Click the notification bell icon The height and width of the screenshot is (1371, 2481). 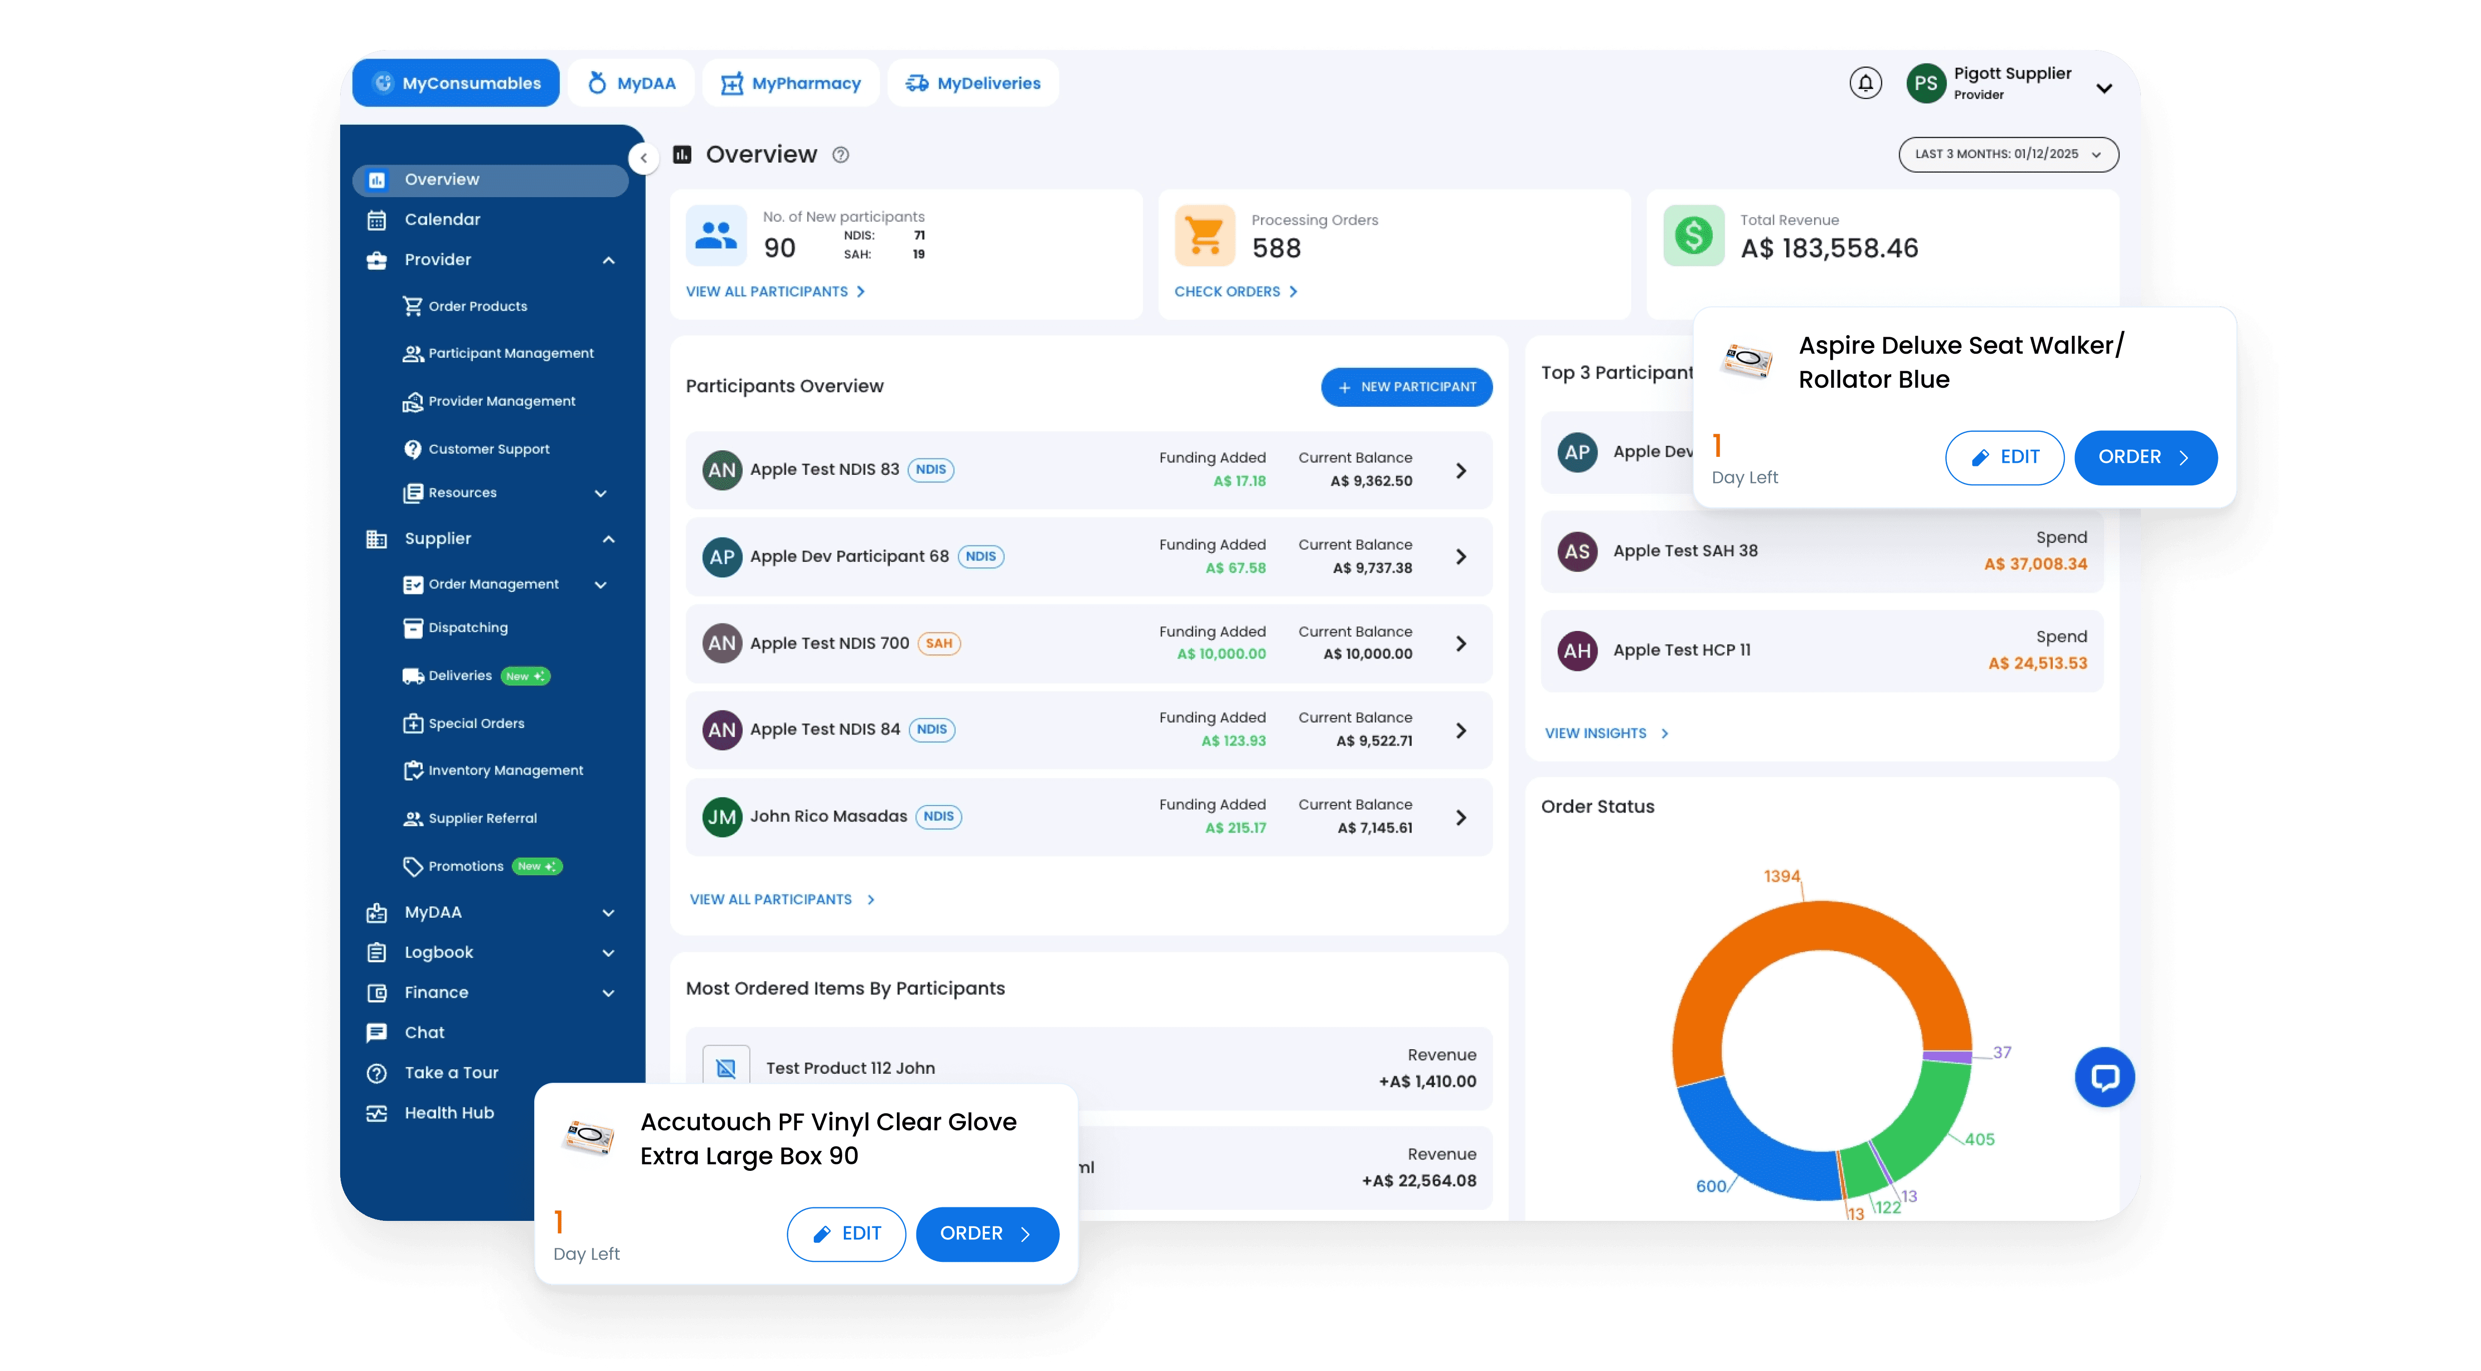(x=1865, y=84)
